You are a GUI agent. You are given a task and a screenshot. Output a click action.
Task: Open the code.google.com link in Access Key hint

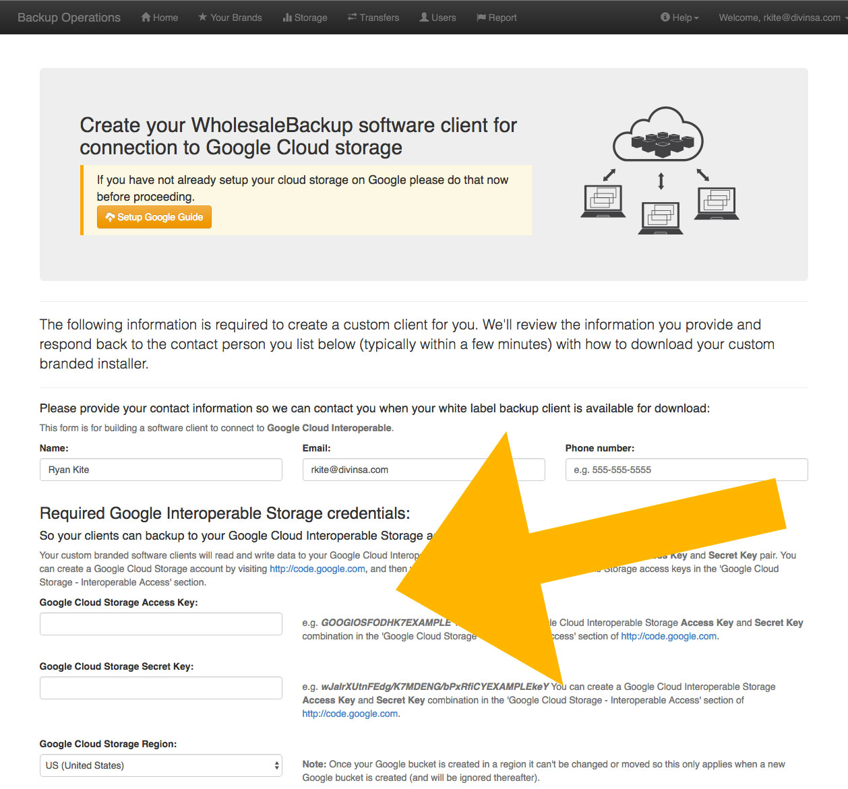click(x=669, y=636)
